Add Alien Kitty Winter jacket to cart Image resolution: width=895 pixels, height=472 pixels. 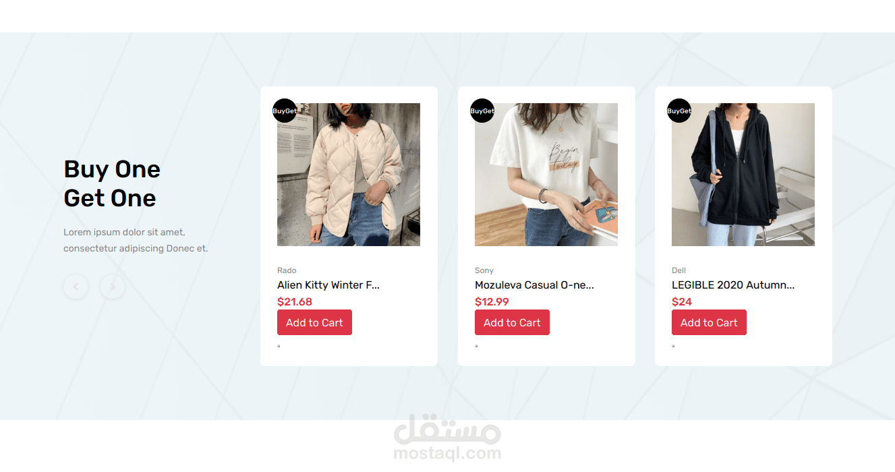[314, 322]
